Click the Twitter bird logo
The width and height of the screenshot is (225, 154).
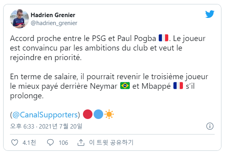[210, 14]
